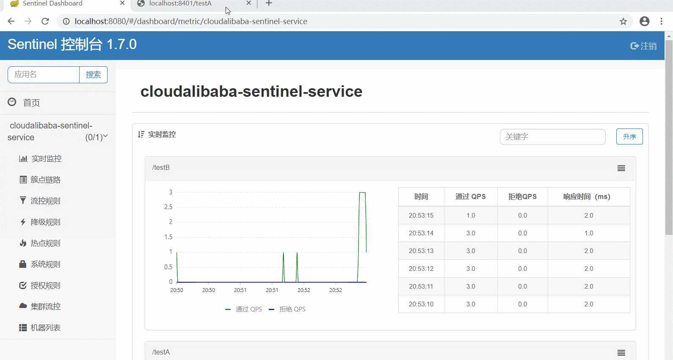Go back with the browser back arrow

pyautogui.click(x=11, y=21)
